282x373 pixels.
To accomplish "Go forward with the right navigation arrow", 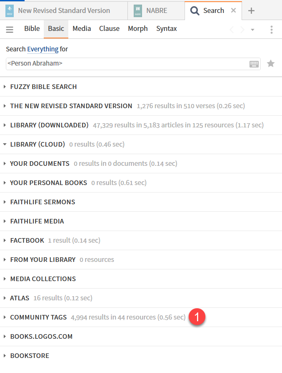I will [x=242, y=30].
